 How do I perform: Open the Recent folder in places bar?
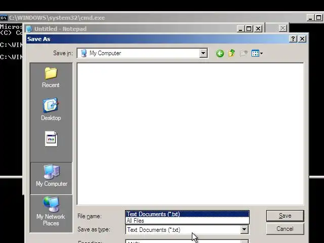pyautogui.click(x=51, y=77)
